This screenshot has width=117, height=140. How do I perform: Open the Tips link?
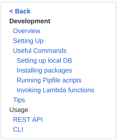(x=19, y=100)
